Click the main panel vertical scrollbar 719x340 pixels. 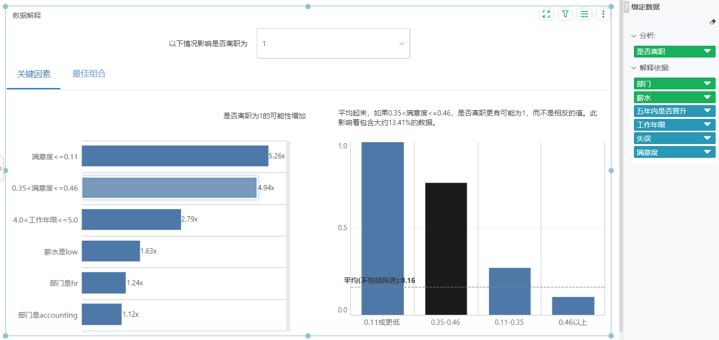tap(621, 166)
